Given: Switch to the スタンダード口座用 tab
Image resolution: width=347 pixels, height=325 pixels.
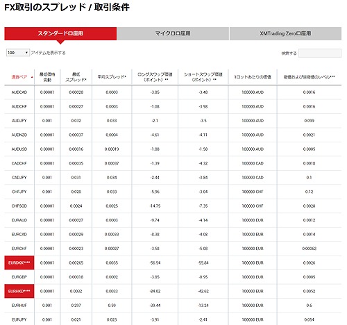Looking at the screenshot, I should 60,33.
